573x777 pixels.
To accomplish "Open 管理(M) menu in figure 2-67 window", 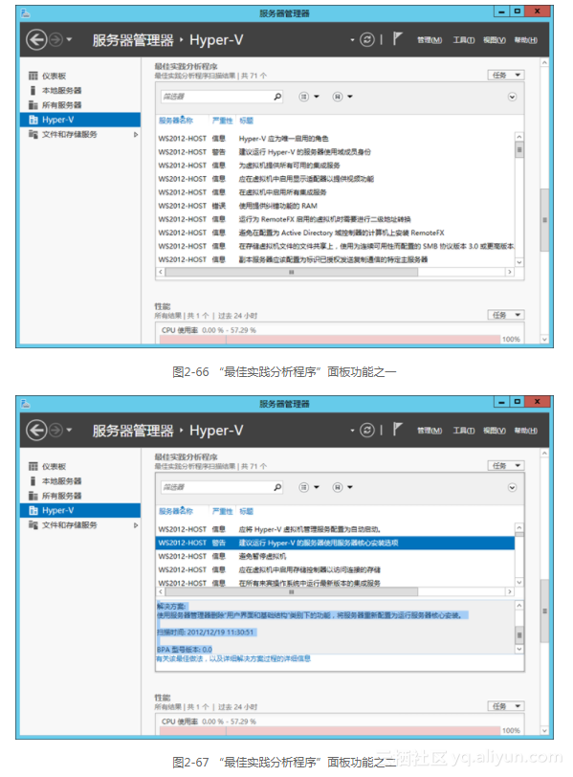I will [x=430, y=431].
